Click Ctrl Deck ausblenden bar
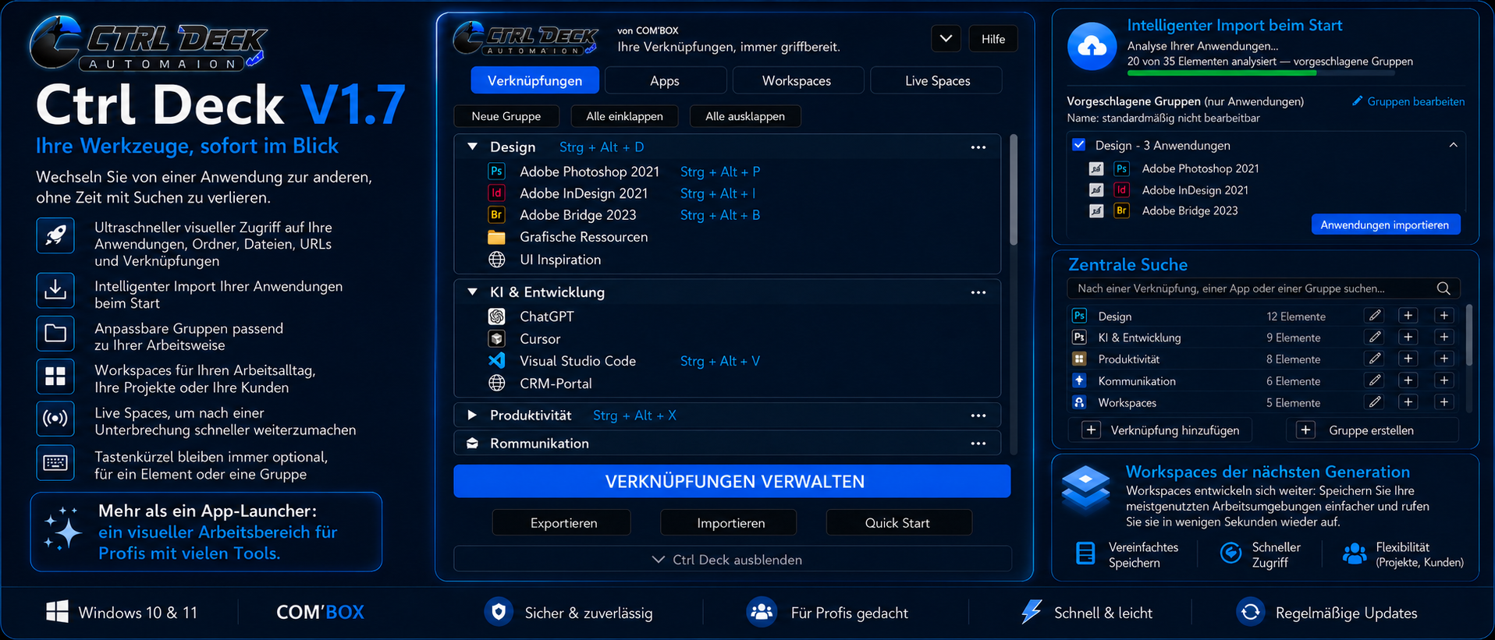This screenshot has width=1495, height=640. pyautogui.click(x=732, y=559)
